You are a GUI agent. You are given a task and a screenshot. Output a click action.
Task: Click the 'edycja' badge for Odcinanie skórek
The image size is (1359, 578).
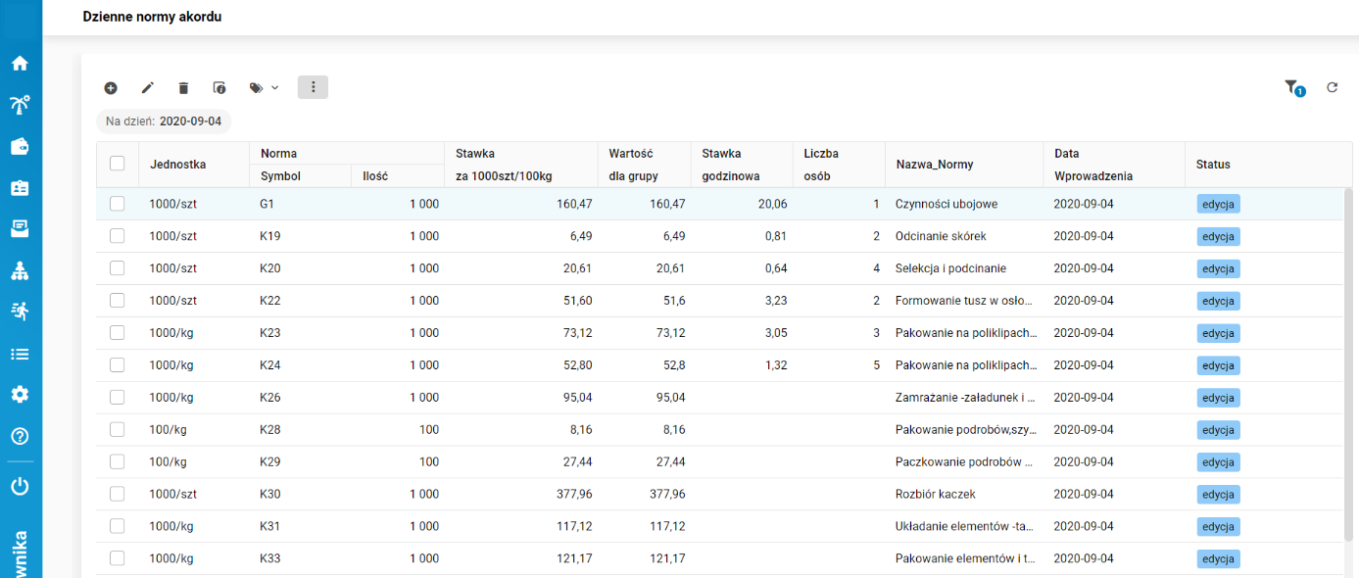(x=1218, y=236)
